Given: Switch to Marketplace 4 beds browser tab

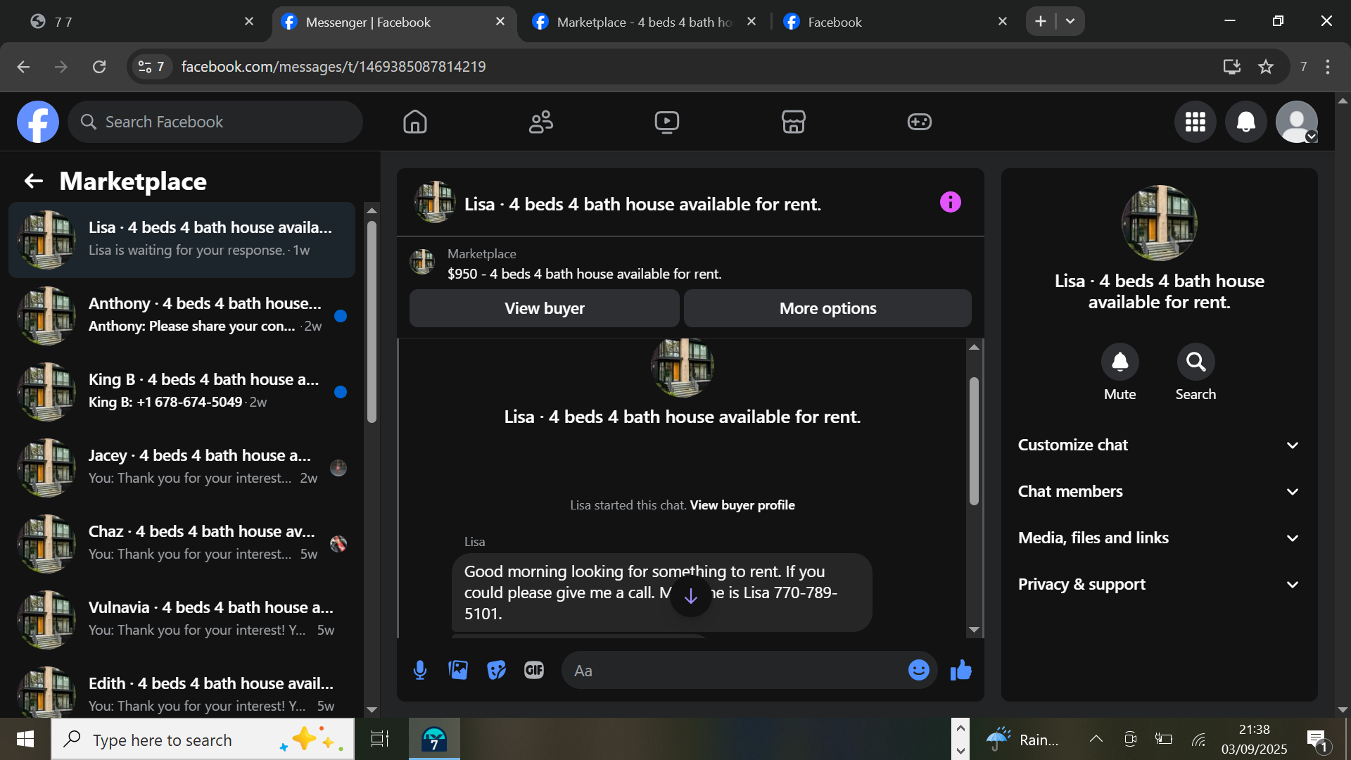Looking at the screenshot, I should pyautogui.click(x=644, y=22).
